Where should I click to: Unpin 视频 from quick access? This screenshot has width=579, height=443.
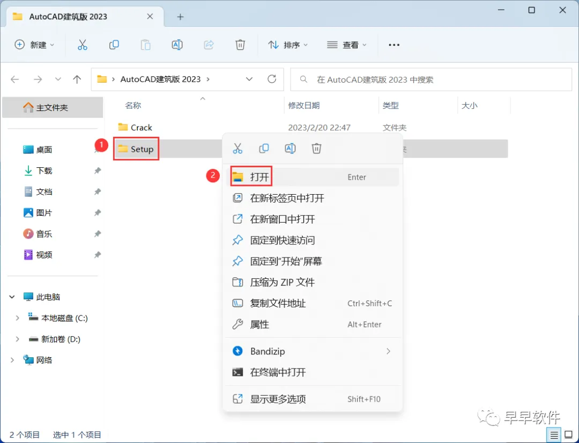97,255
